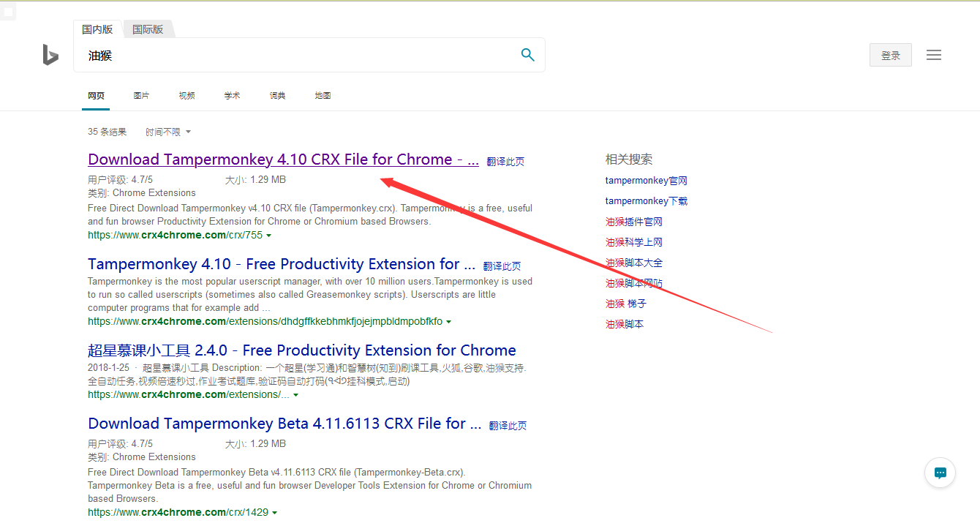Open 超星慕课小工具 2.4.0 result

302,350
